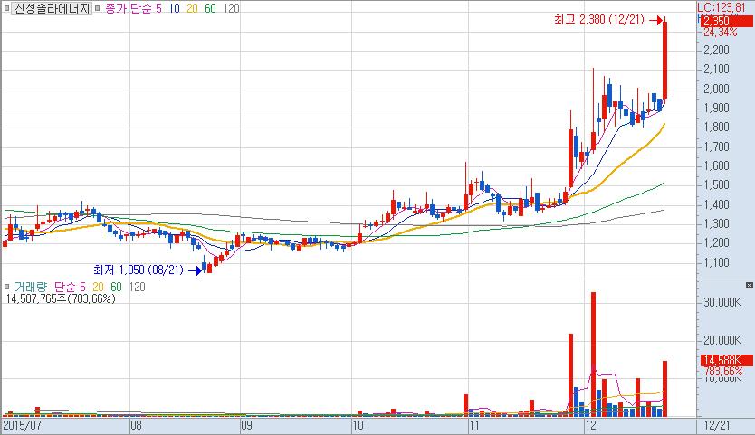
Task: Click the 2015/07 date axis label
Action: point(22,425)
